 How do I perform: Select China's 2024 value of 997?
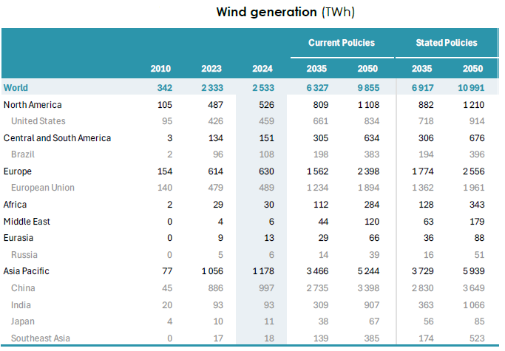point(264,288)
